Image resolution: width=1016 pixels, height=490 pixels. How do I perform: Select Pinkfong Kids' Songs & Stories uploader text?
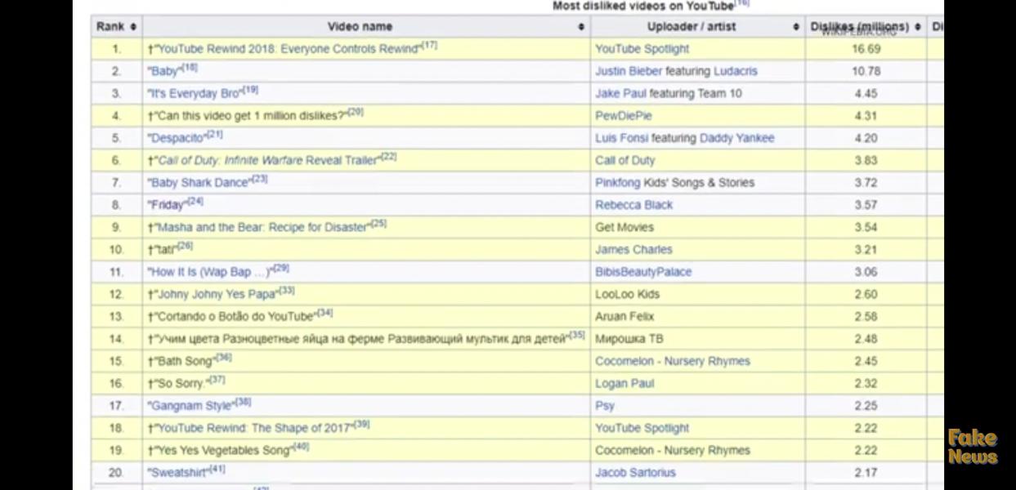(674, 183)
